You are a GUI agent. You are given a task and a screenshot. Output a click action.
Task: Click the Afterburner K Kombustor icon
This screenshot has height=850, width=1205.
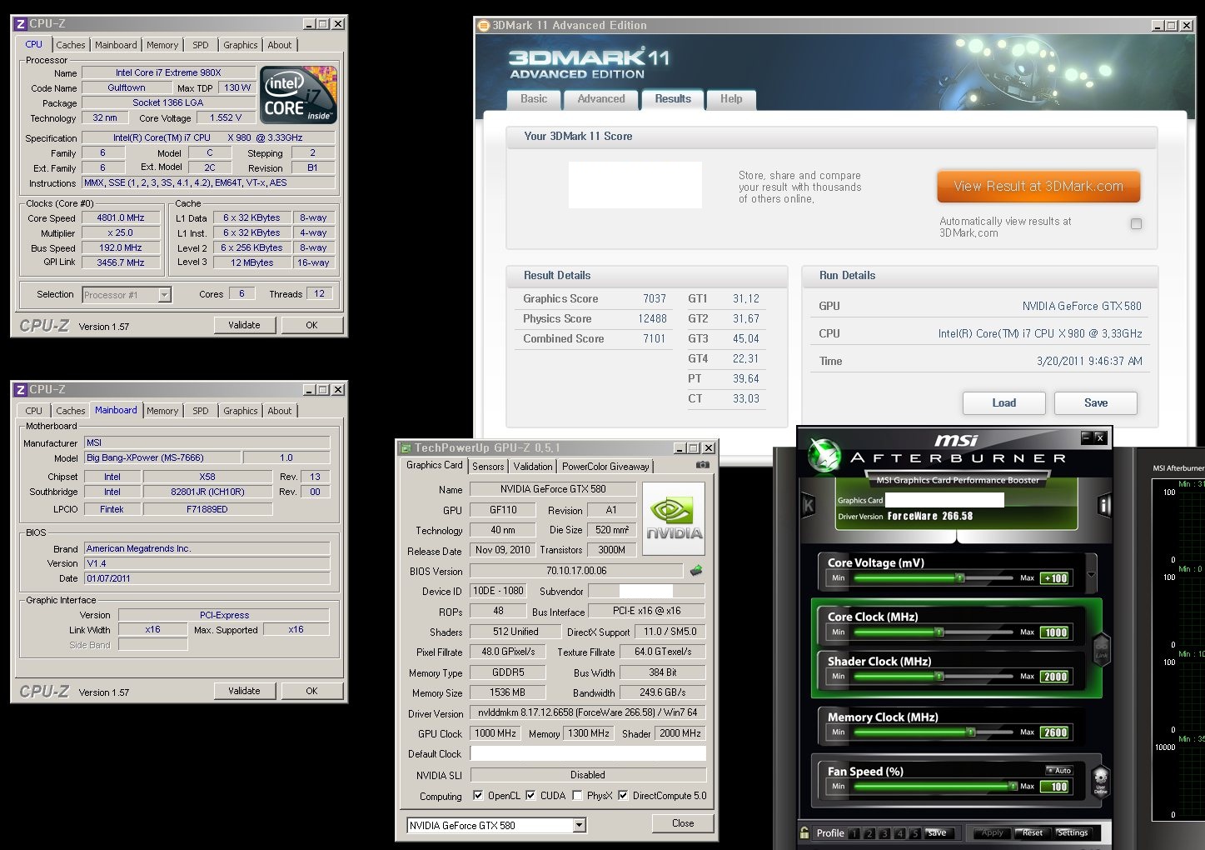coord(808,505)
